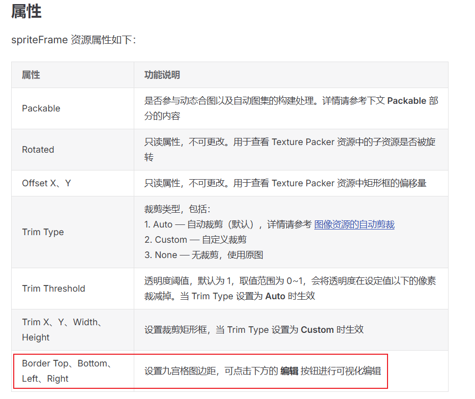The height and width of the screenshot is (399, 475).
Task: Select the 'spriteFrame 资源属性如下' intro sentence
Action: tap(74, 40)
